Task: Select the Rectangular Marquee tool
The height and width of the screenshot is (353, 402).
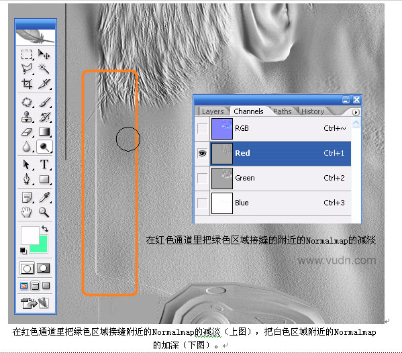Action: click(x=26, y=54)
